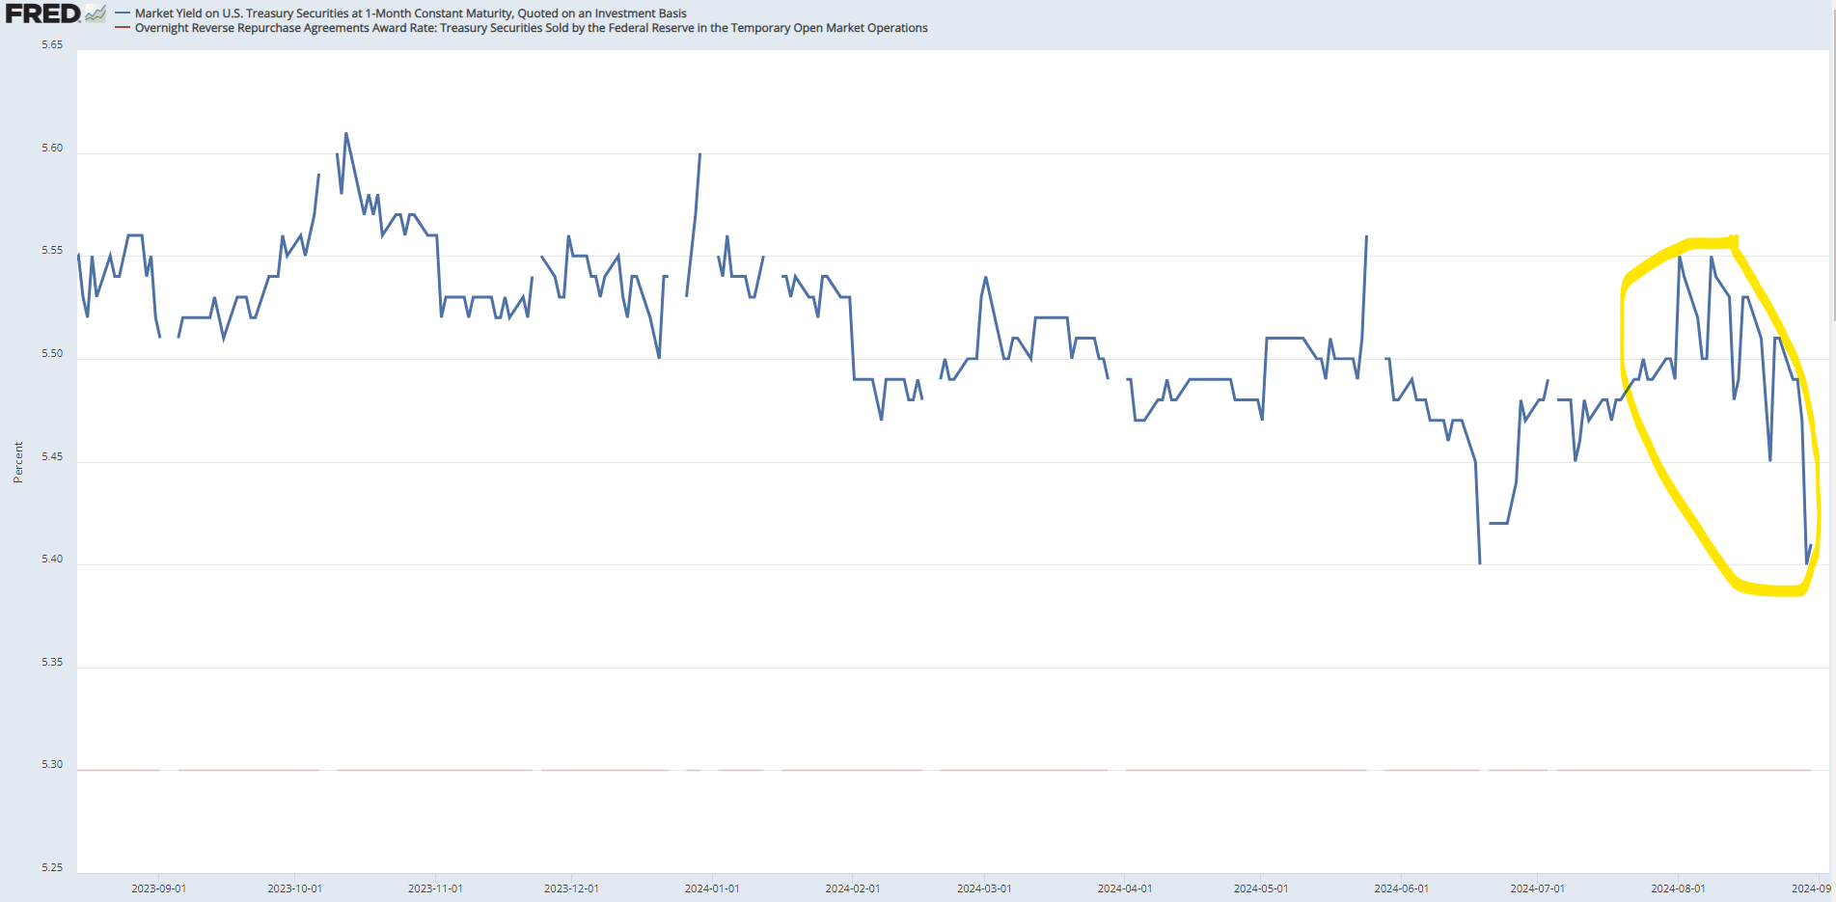Click the 2024-01-01 x-axis date label
Viewport: 1836px width, 902px height.
coord(712,888)
